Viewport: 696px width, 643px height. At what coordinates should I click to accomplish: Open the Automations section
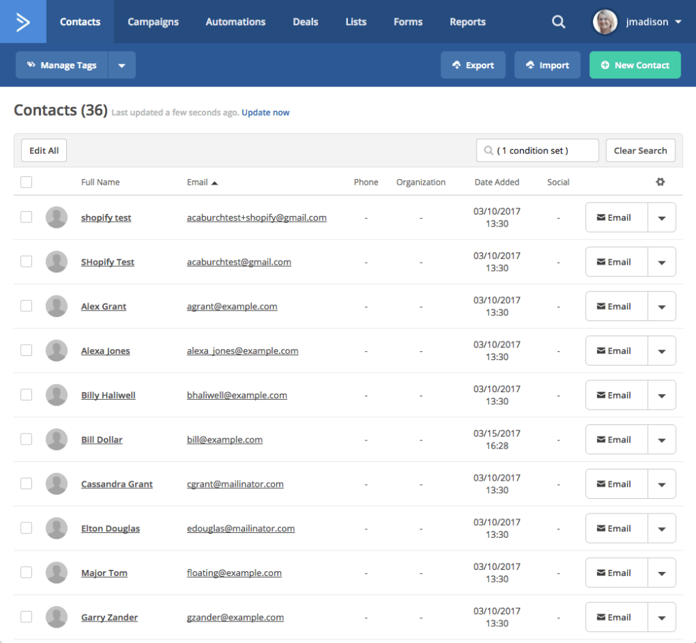(235, 22)
